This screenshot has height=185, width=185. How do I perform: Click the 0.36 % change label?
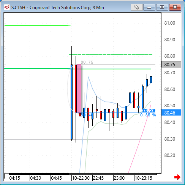(x=148, y=115)
